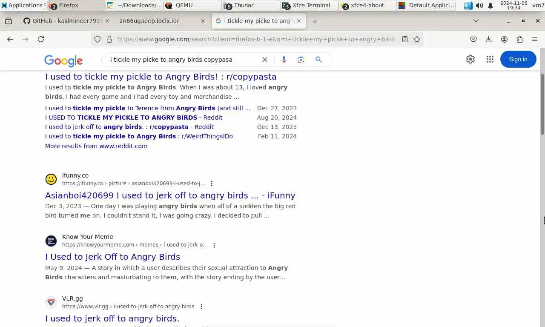Switch to xfce4-about taskbar window
The height and width of the screenshot is (327, 545).
tap(367, 5)
